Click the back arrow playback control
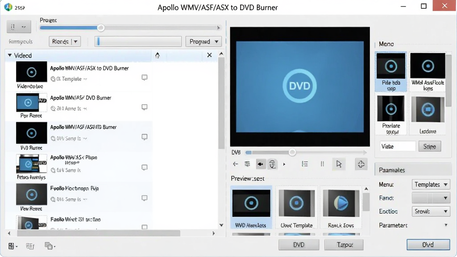The image size is (457, 257). (236, 164)
